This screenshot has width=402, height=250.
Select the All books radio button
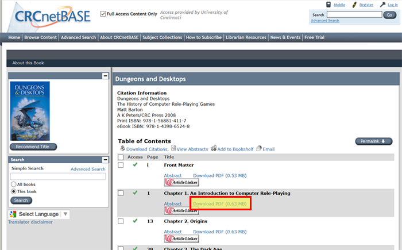14,184
